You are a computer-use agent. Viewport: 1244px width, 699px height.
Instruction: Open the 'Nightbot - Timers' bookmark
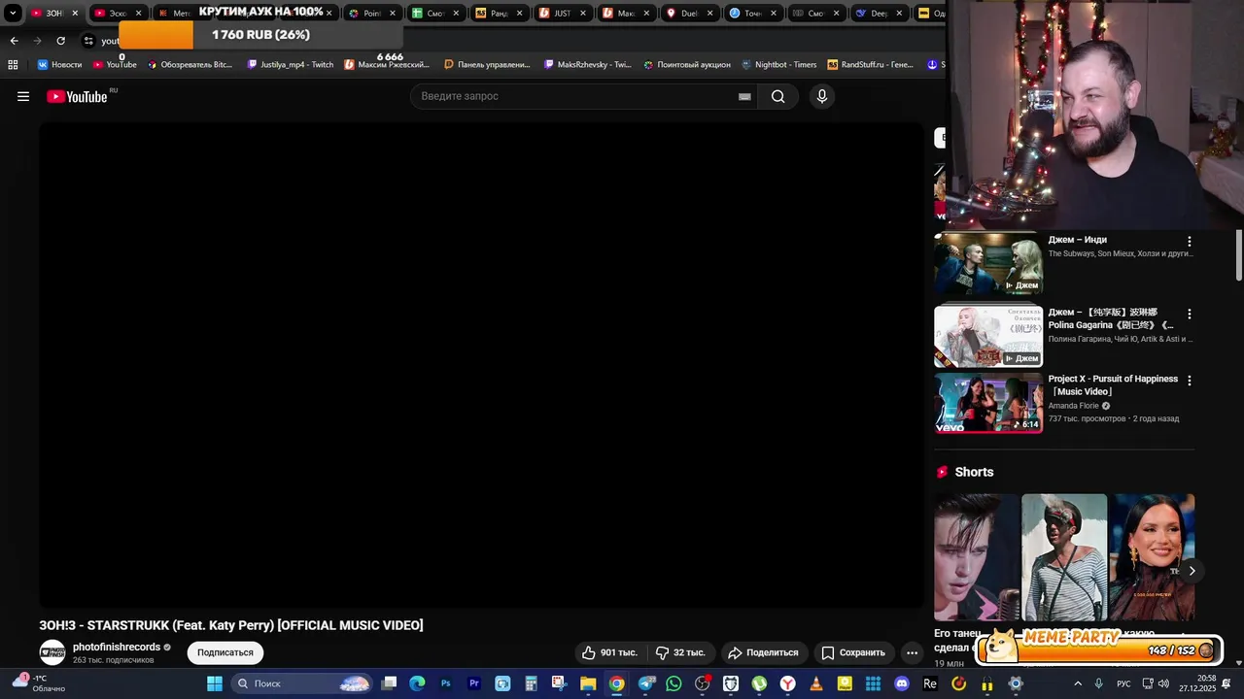[778, 65]
